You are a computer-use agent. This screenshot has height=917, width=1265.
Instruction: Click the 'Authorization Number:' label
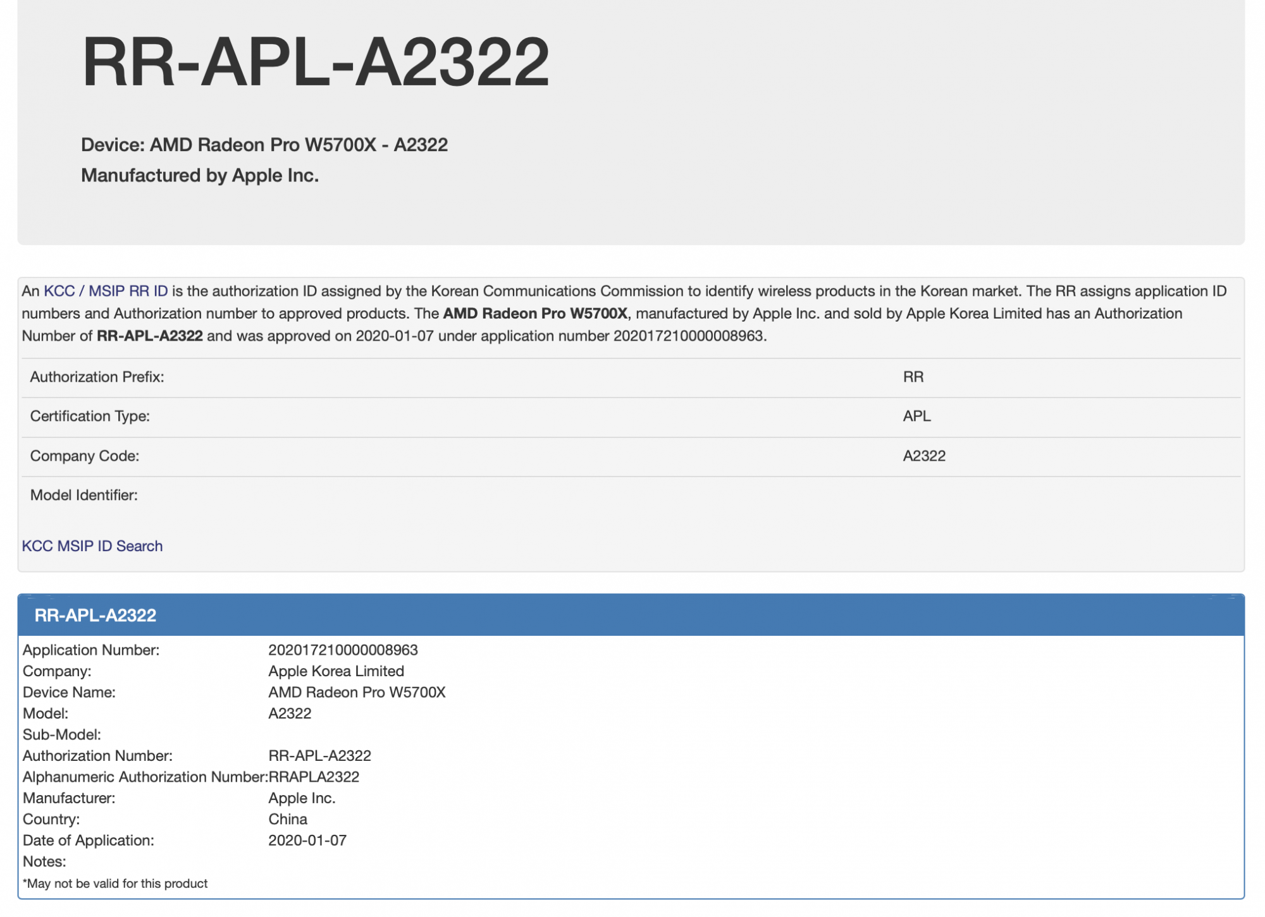point(97,756)
